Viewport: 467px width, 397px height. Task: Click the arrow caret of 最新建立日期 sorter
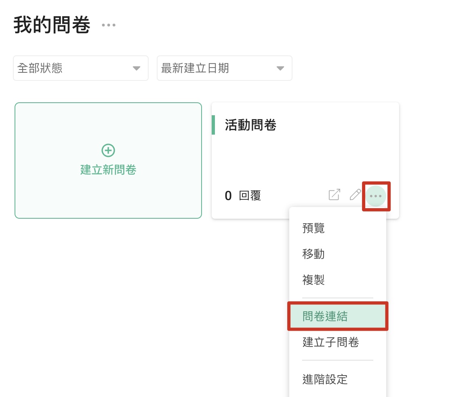[280, 68]
